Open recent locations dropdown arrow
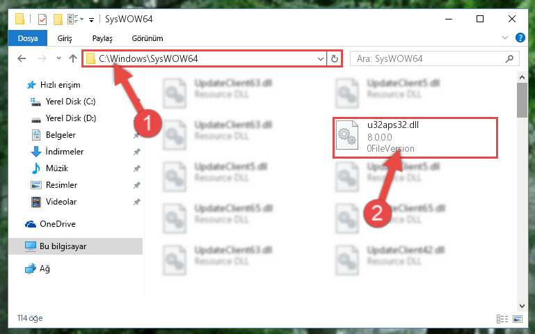Screen dimensions: 535x334 (58, 58)
